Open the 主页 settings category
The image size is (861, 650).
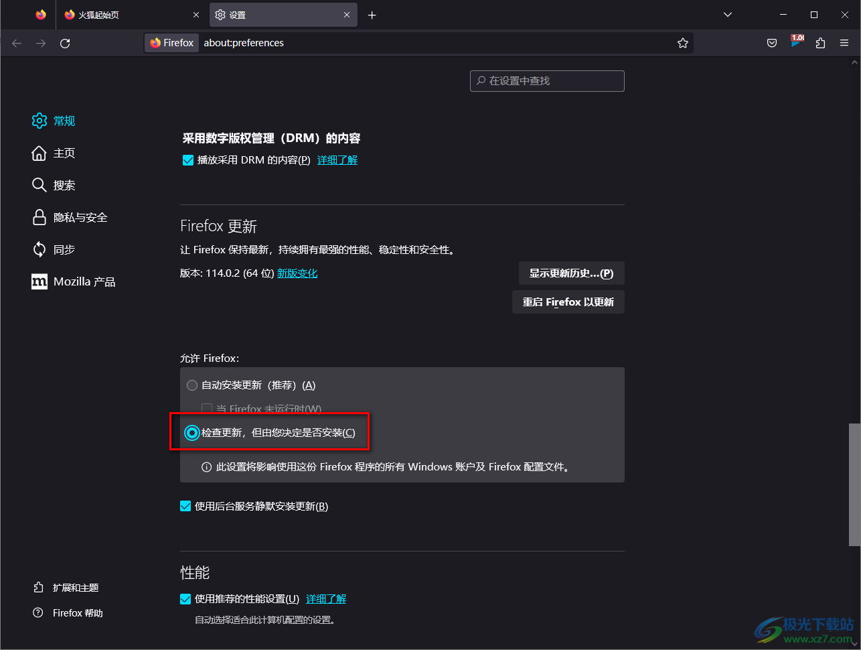click(x=54, y=153)
